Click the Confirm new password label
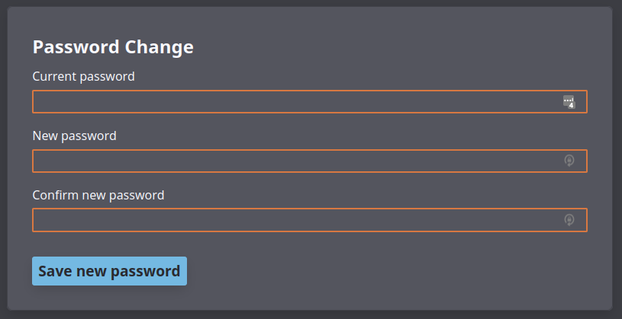 pos(98,195)
